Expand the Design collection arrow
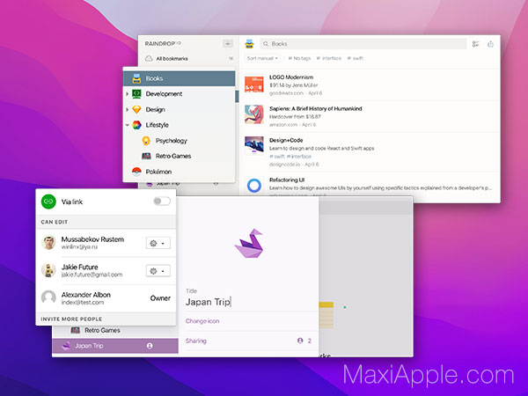 [x=128, y=109]
